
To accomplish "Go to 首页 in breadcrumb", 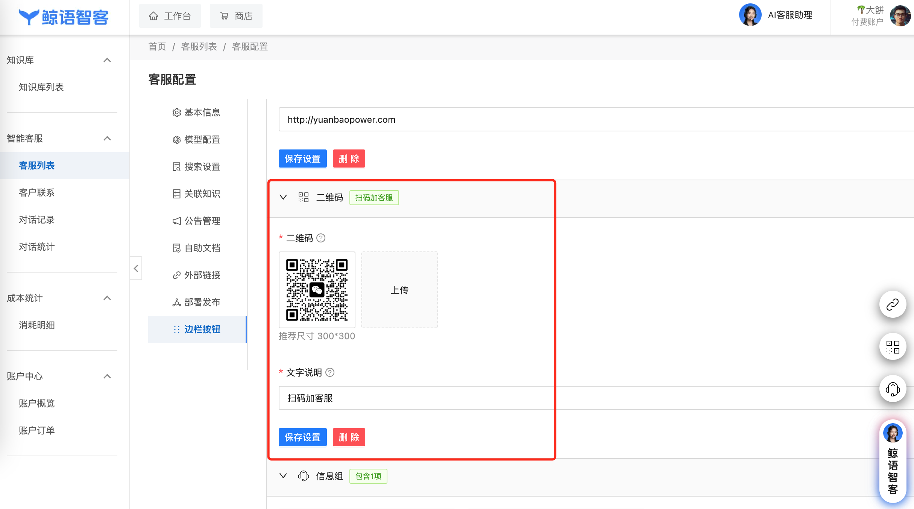I will pos(157,47).
